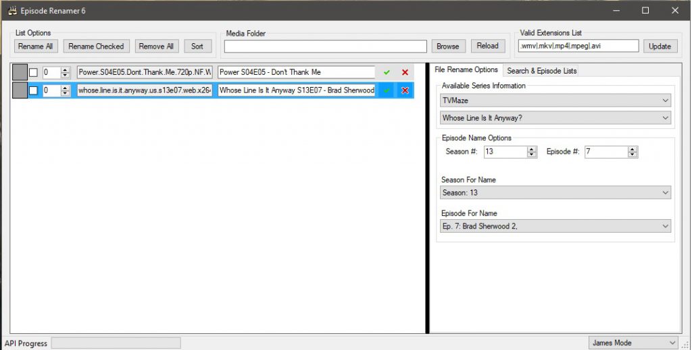
Task: Click into the Media Folder path field
Action: pos(326,46)
